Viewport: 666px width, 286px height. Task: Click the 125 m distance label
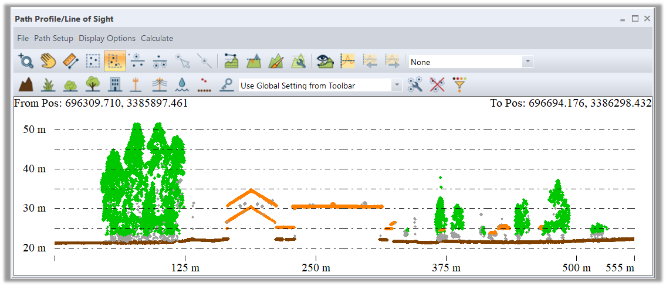coord(185,268)
